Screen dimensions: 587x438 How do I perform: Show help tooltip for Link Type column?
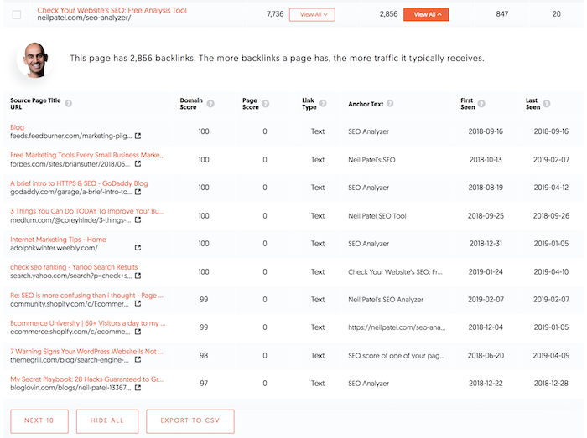point(323,103)
